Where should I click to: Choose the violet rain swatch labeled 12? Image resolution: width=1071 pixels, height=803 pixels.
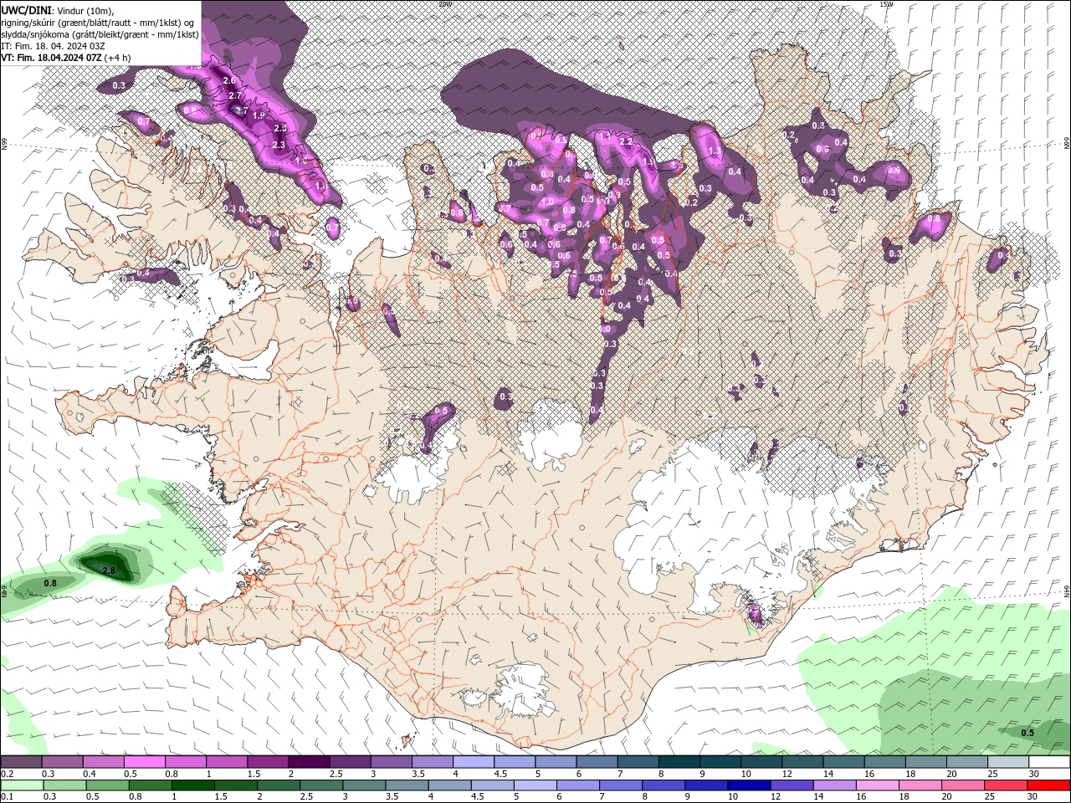[792, 785]
